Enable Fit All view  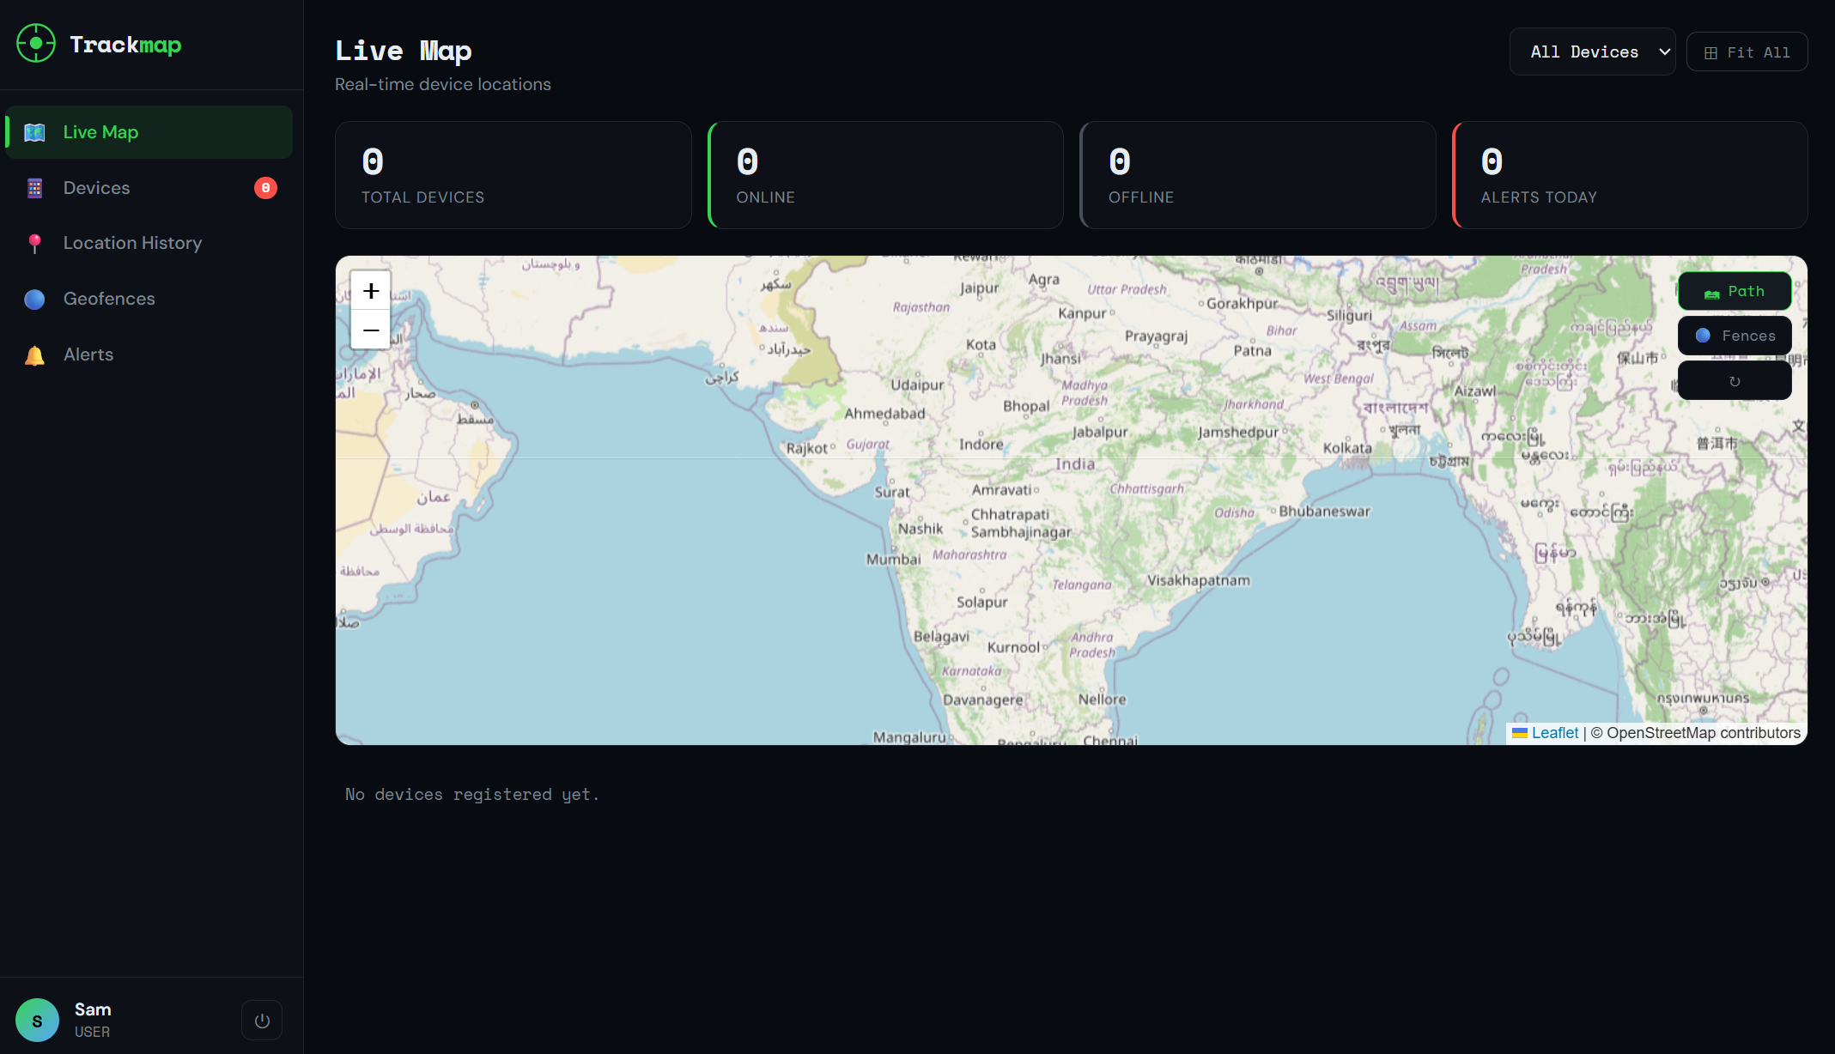pos(1747,51)
